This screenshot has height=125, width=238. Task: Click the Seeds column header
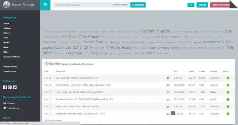(x=191, y=71)
